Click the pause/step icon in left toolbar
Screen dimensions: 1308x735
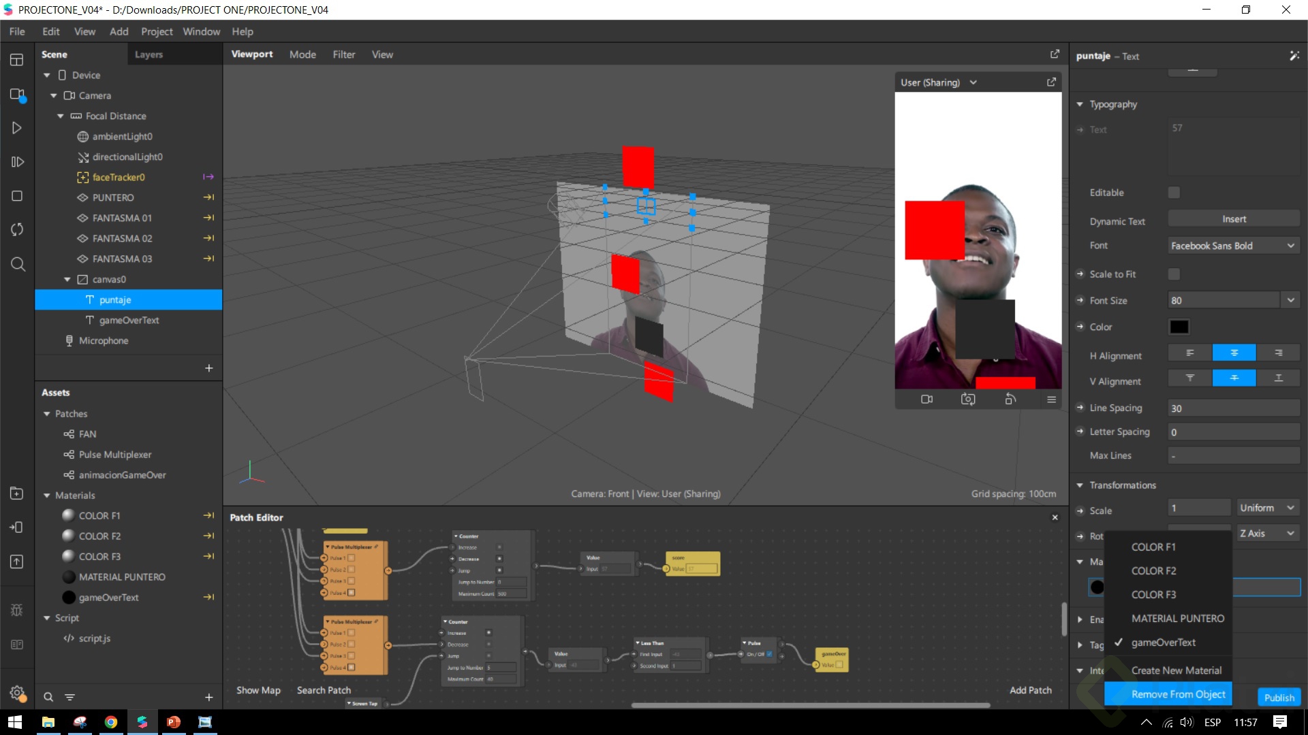(17, 162)
